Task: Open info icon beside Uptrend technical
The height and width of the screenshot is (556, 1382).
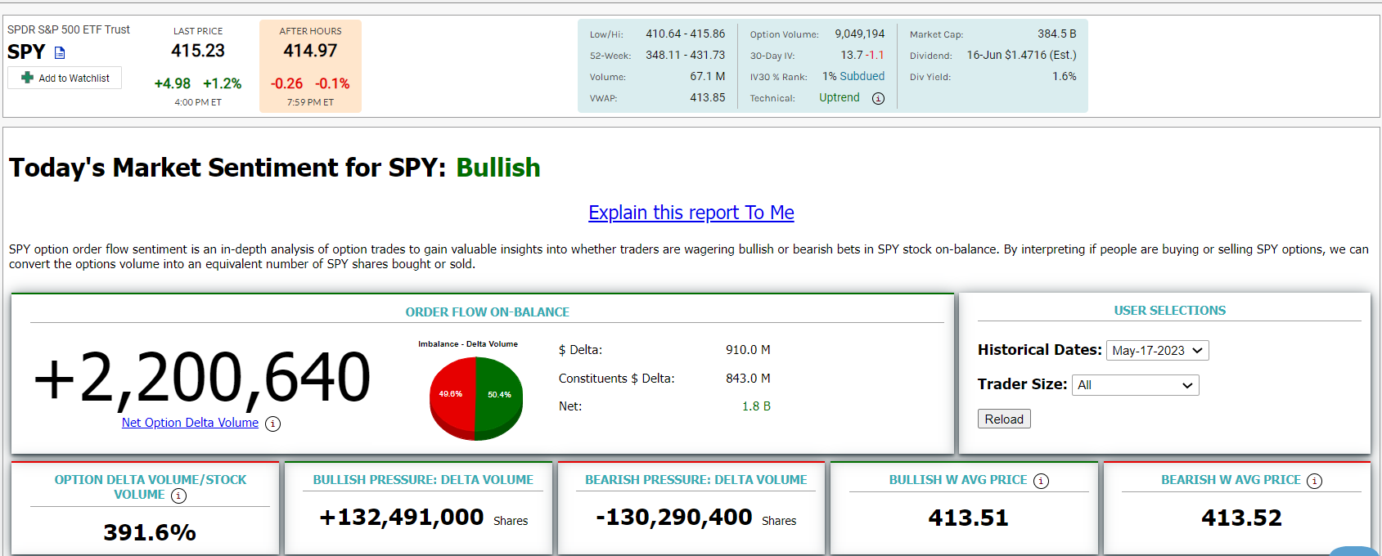Action: (x=878, y=98)
